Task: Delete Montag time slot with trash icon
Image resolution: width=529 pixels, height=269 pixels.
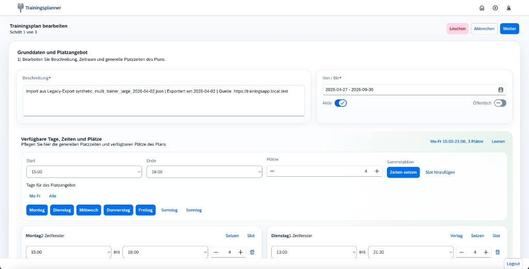Action: point(252,252)
